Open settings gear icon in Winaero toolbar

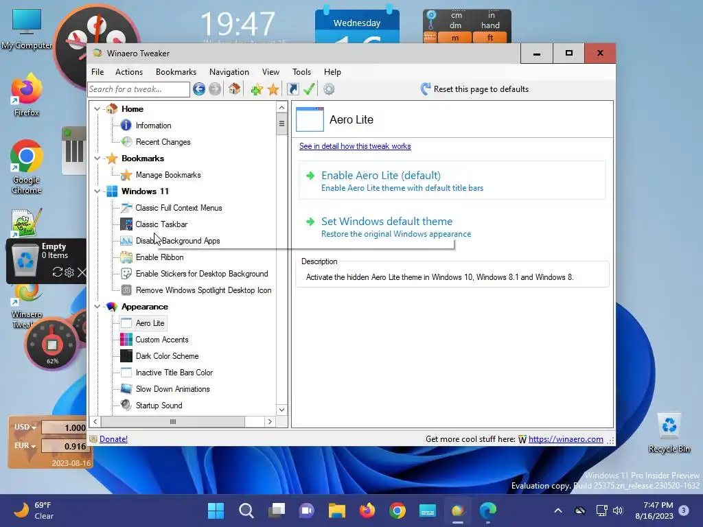[329, 89]
